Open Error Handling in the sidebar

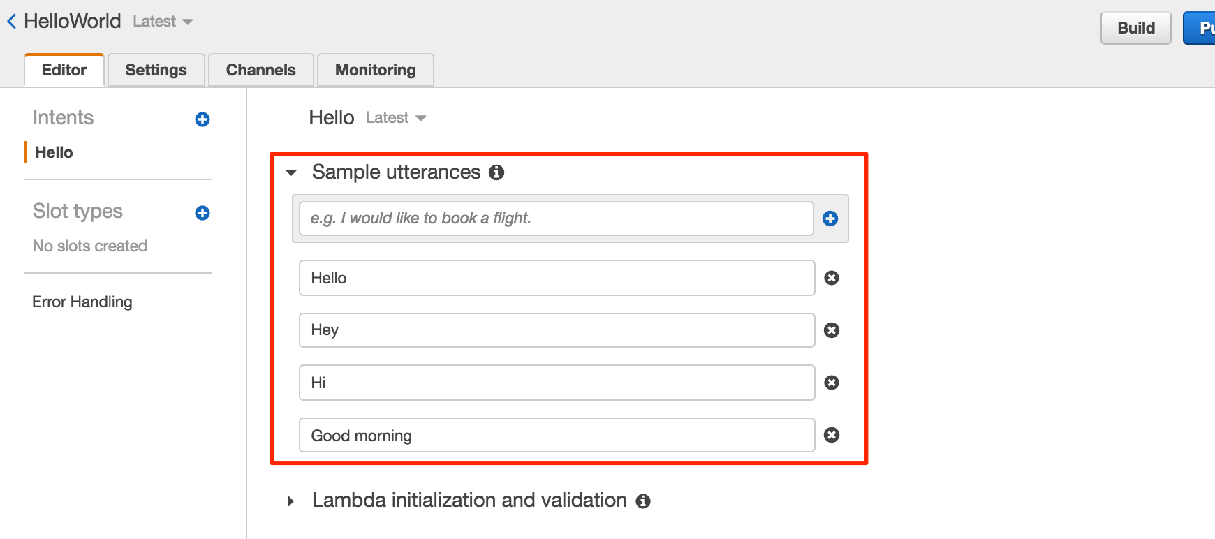(x=82, y=302)
